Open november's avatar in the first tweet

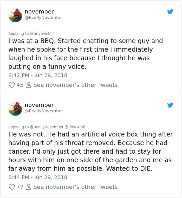point(15,15)
